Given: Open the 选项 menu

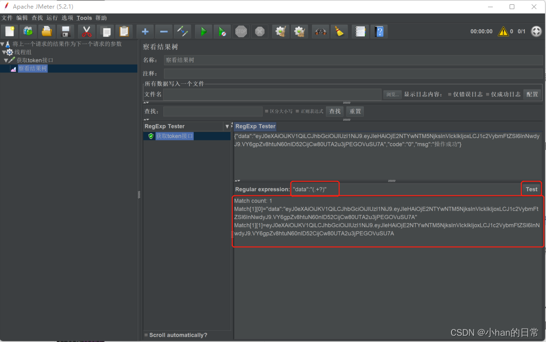Looking at the screenshot, I should coord(67,18).
